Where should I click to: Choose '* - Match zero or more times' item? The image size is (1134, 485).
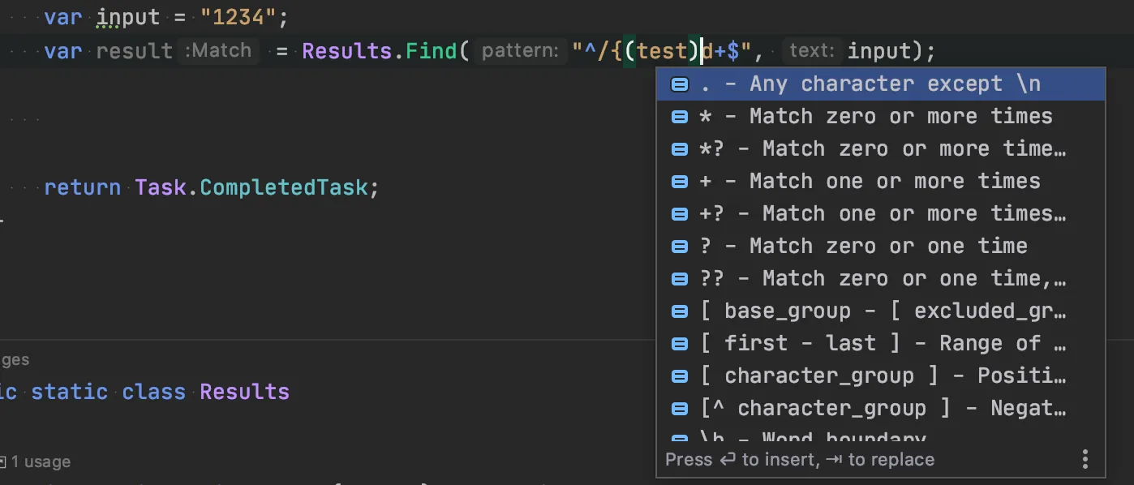click(x=880, y=116)
